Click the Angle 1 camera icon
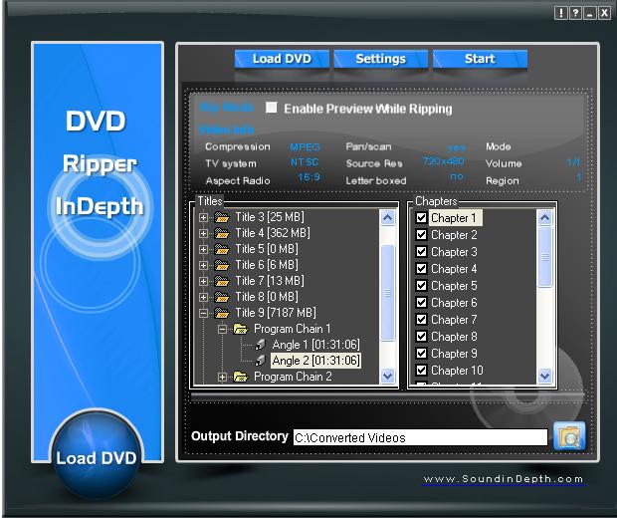This screenshot has height=518, width=617. click(260, 345)
